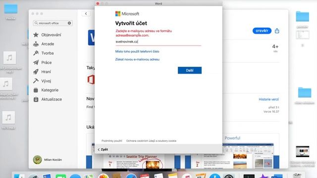Select the bottom-right desktop screenshot file

(x=303, y=151)
